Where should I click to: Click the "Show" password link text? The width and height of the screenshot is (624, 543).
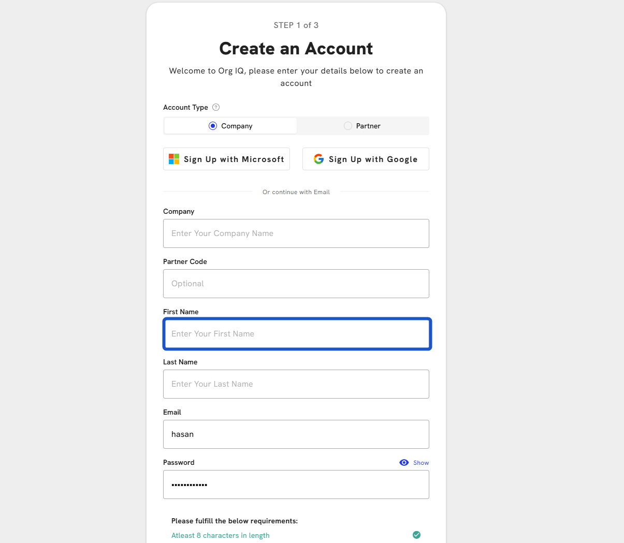click(421, 463)
